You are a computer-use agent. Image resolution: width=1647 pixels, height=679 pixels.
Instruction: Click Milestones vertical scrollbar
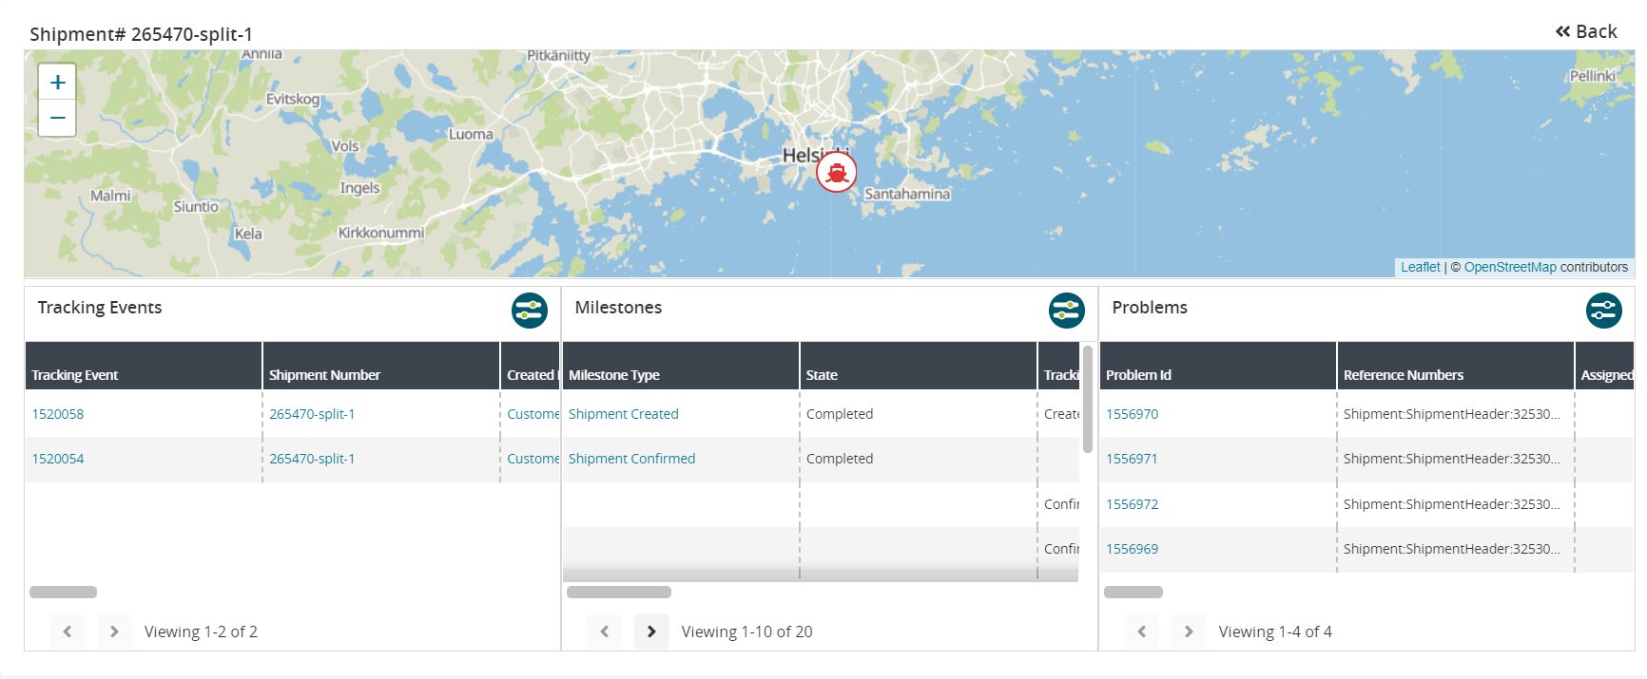1088,399
